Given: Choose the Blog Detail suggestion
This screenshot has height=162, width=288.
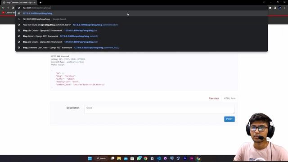Looking at the screenshot, I should coord(141,36).
